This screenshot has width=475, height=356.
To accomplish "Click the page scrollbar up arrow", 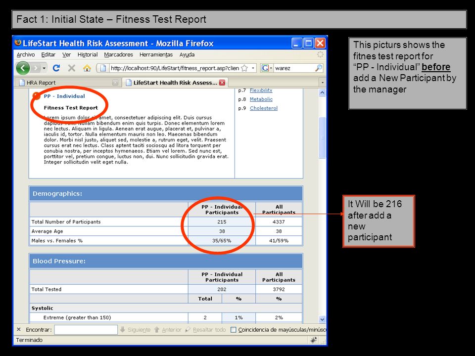I will [322, 92].
